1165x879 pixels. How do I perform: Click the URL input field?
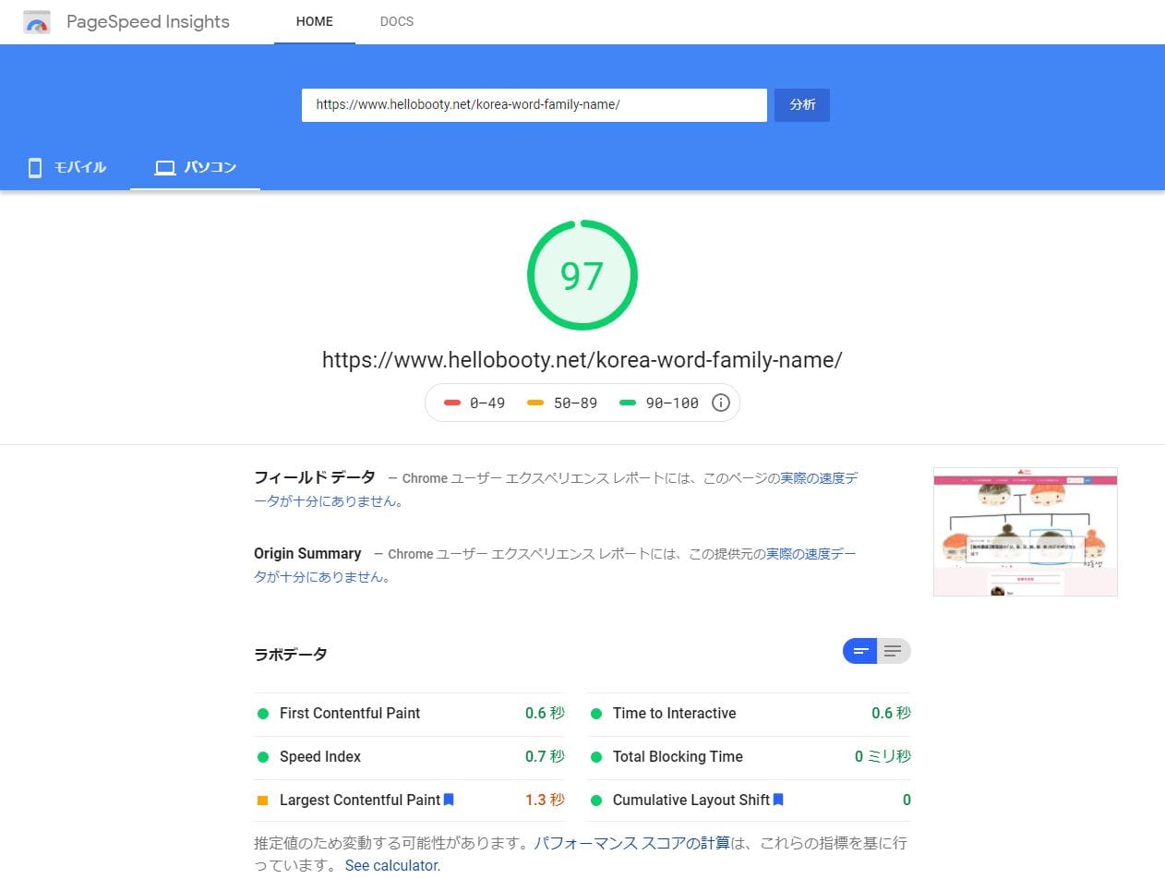[534, 105]
